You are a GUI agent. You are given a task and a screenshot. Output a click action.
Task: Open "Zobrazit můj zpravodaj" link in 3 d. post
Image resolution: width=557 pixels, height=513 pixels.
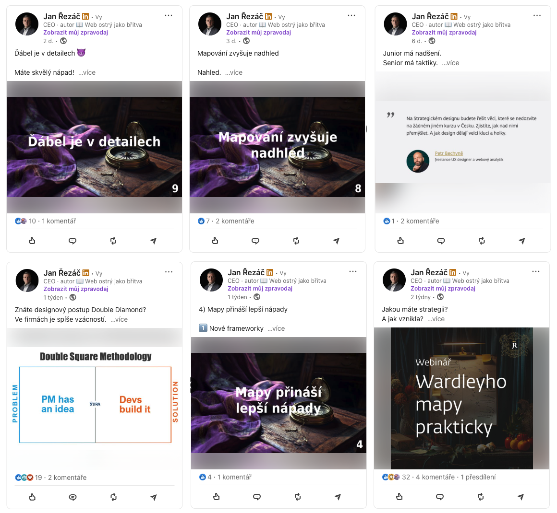259,32
